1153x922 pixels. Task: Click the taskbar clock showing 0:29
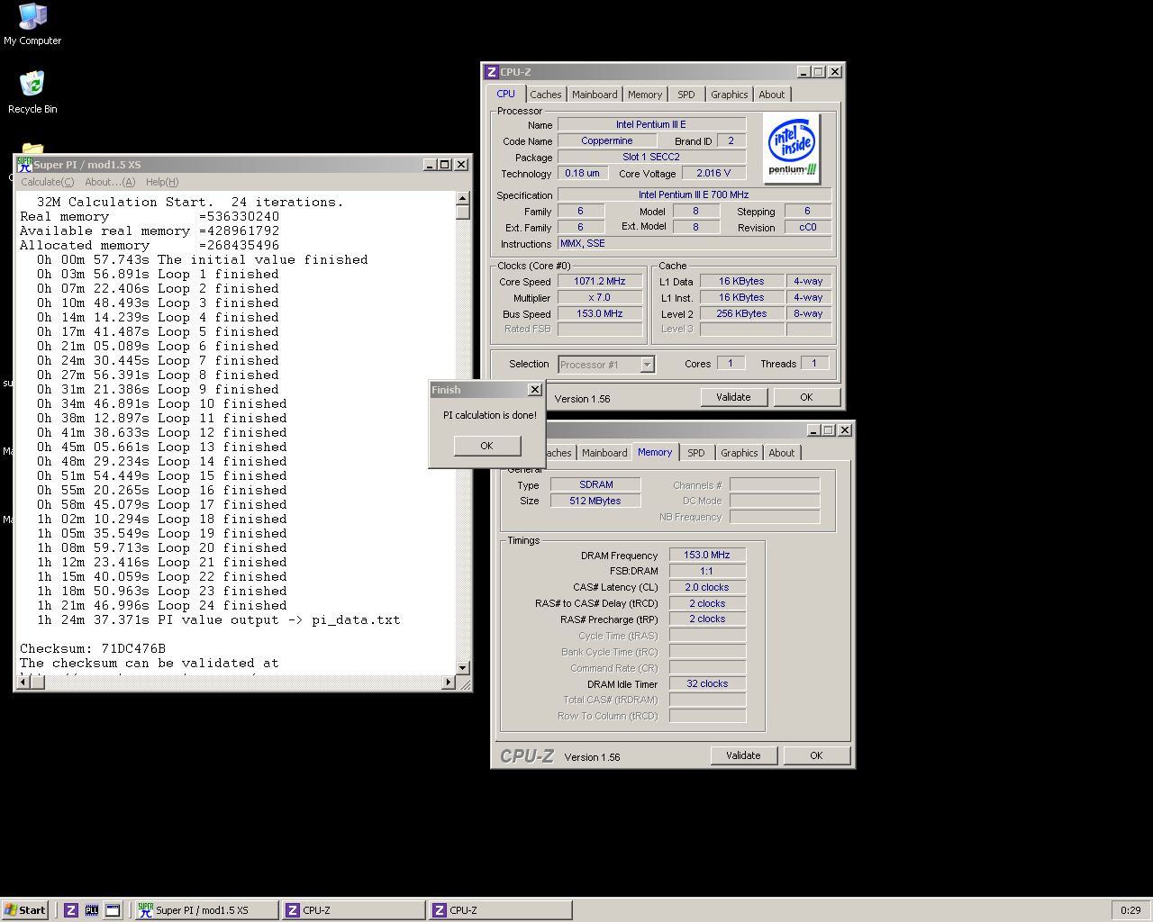tap(1130, 910)
